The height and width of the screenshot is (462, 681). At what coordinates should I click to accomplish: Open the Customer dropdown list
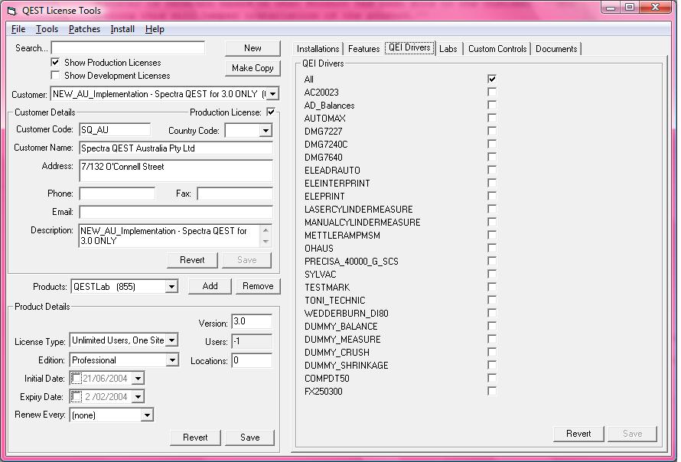tap(272, 94)
